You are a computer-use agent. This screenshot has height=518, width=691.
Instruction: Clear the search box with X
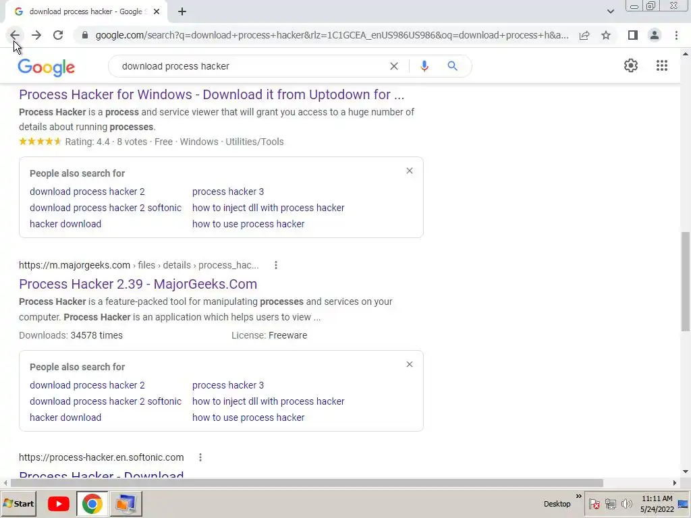[x=394, y=66]
